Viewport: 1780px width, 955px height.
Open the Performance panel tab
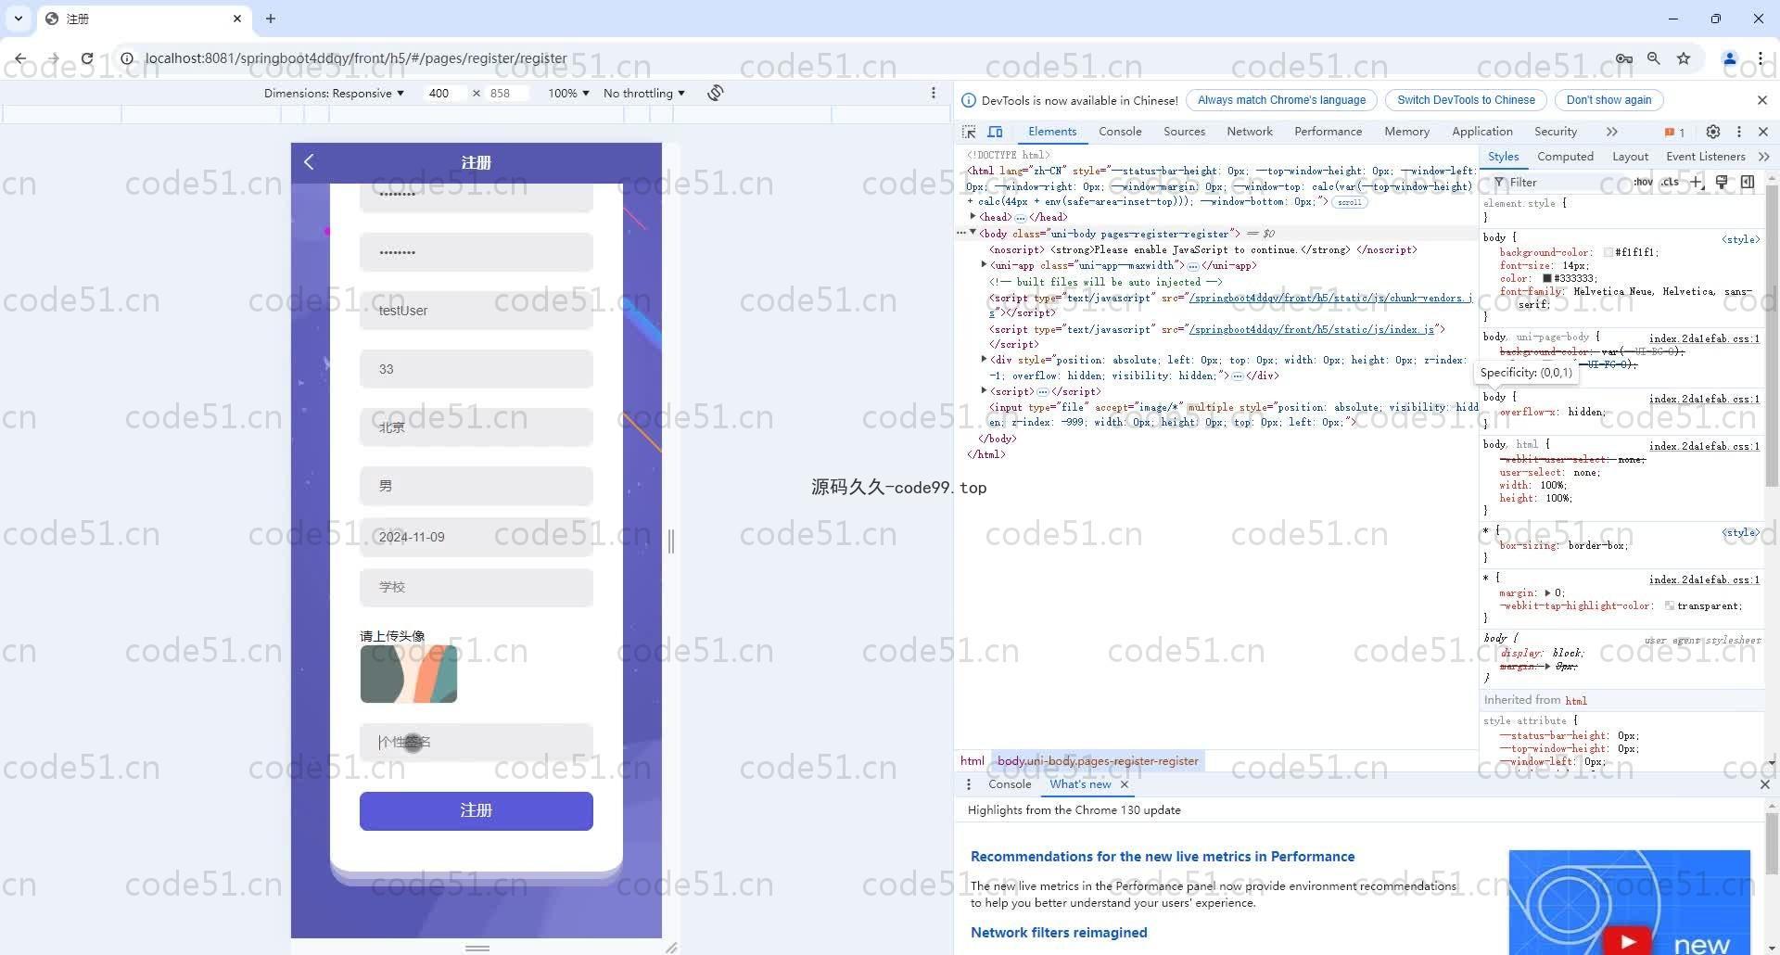[1328, 132]
